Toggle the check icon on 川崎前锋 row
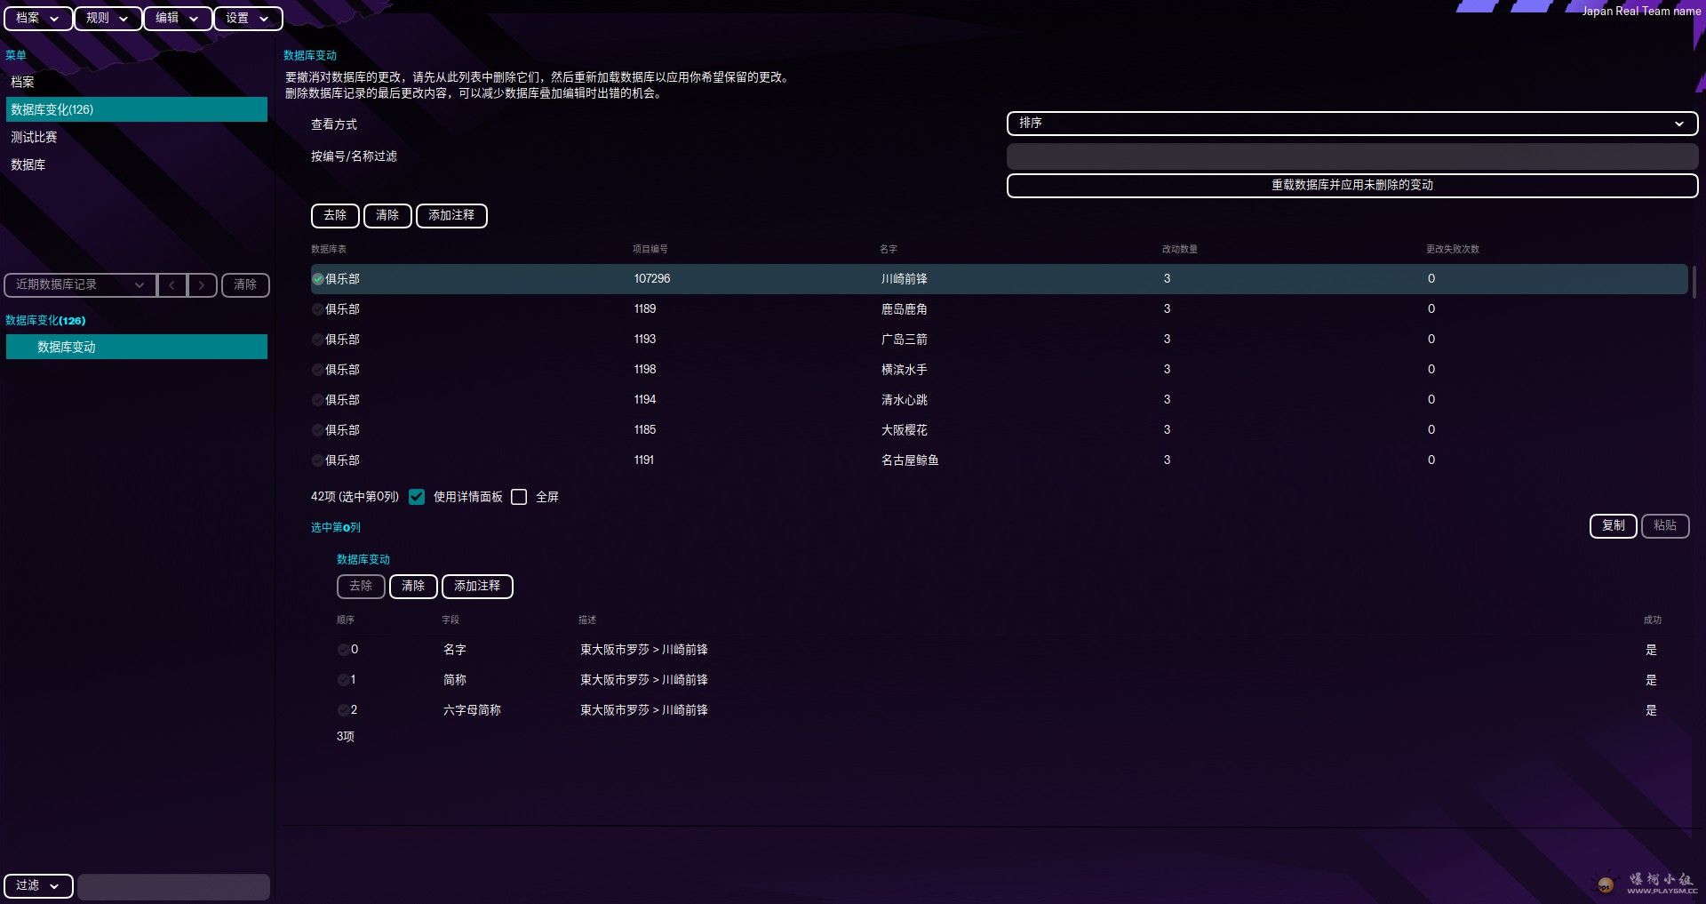 pos(318,279)
